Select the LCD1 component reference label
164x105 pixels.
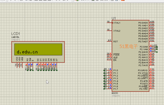point(15,34)
